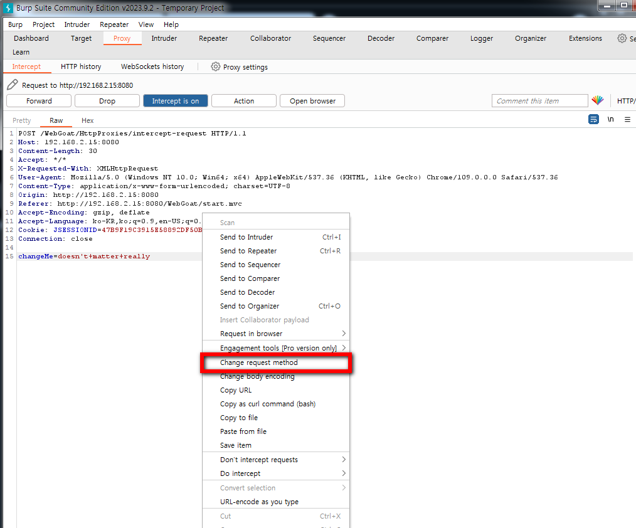Toggle the word wrap icon in editor
This screenshot has height=528, width=636.
[x=593, y=119]
